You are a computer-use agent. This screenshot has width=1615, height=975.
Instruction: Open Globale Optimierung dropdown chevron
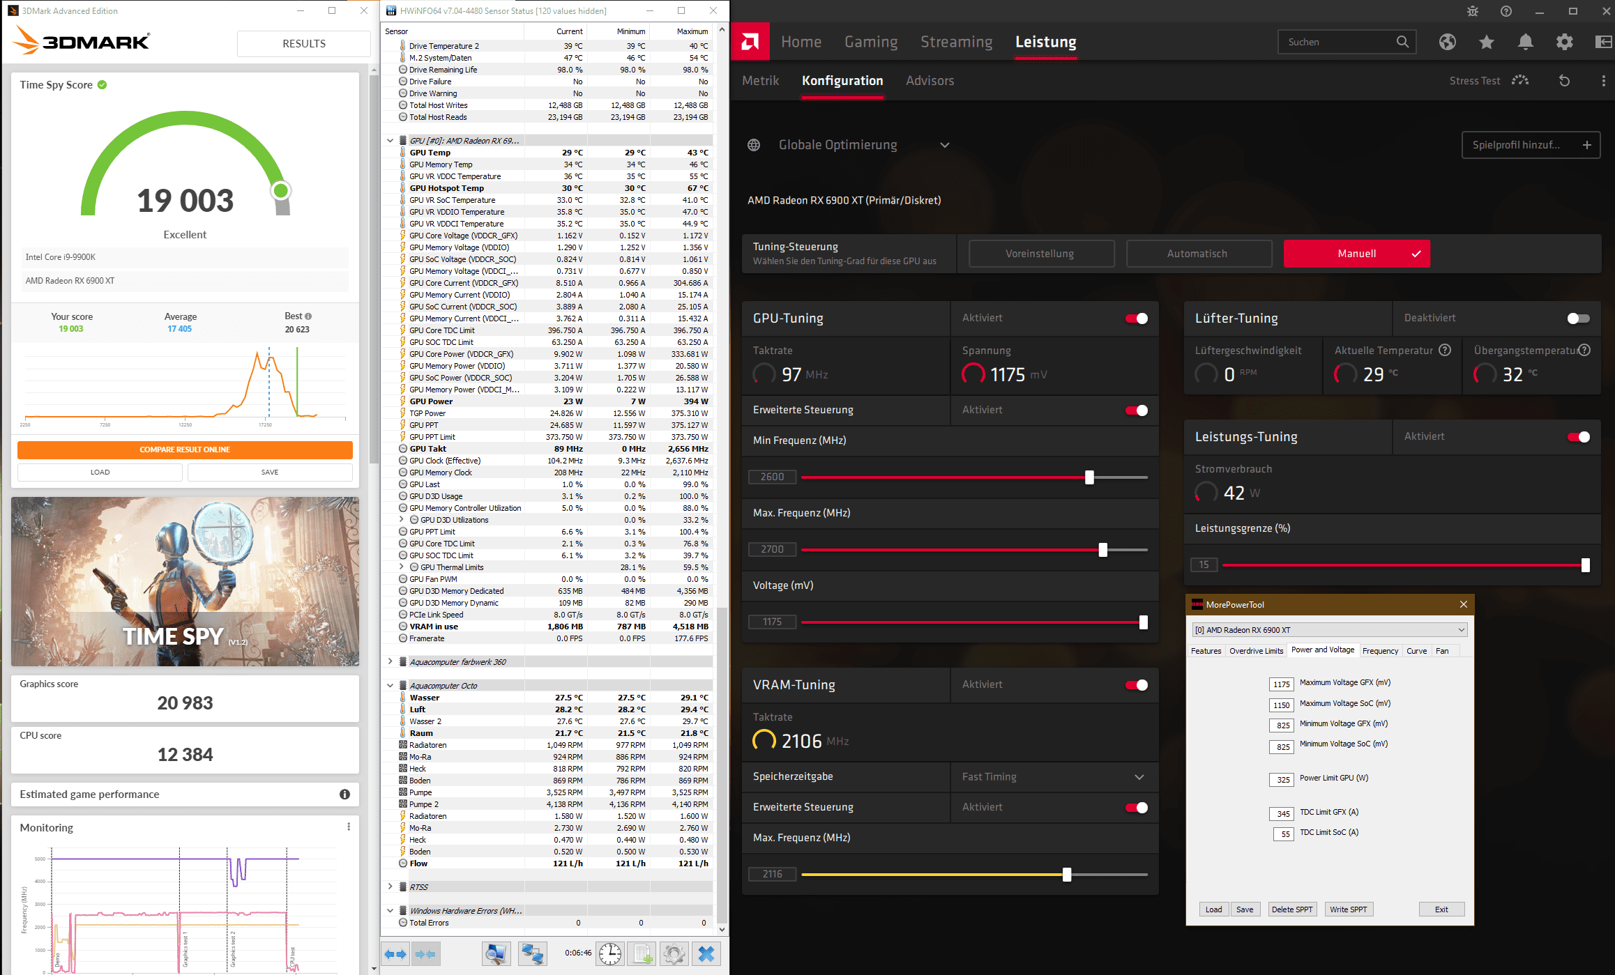(x=945, y=145)
